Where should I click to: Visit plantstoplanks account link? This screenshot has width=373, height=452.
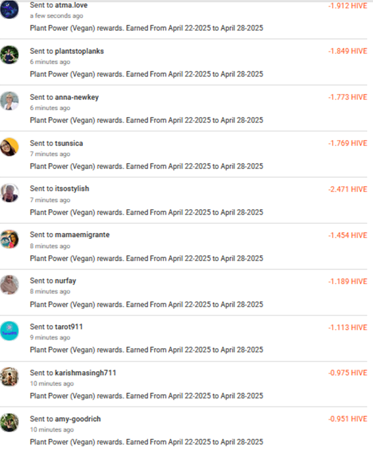coord(79,51)
